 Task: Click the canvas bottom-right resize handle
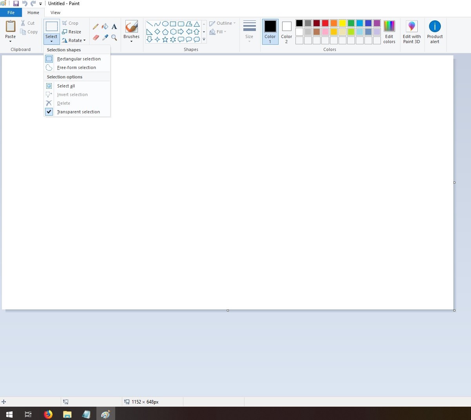pos(454,310)
